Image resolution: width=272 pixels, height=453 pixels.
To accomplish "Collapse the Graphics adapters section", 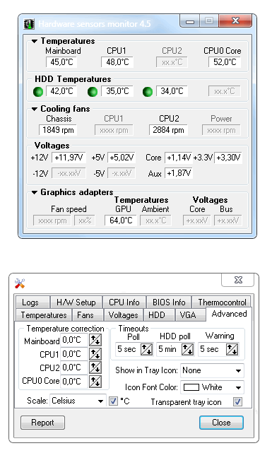I will coord(35,192).
